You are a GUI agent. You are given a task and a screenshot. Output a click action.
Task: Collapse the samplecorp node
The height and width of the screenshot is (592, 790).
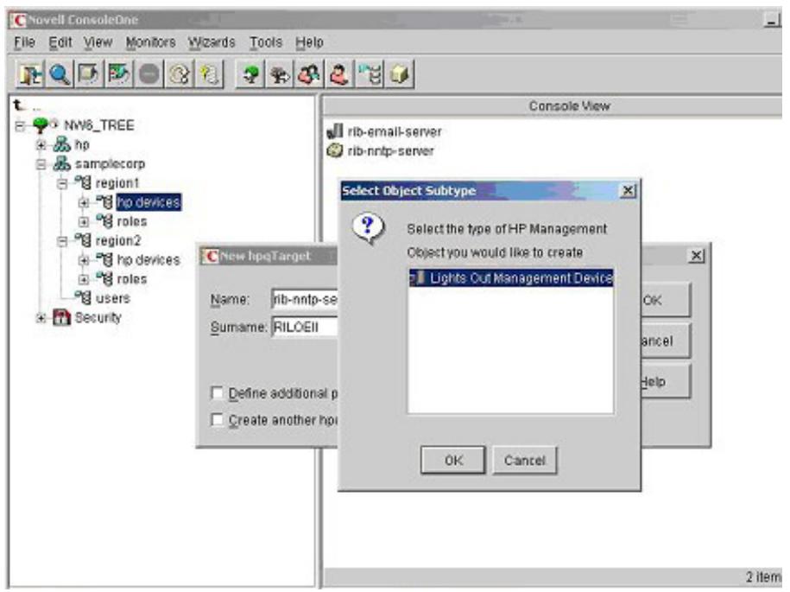click(41, 164)
